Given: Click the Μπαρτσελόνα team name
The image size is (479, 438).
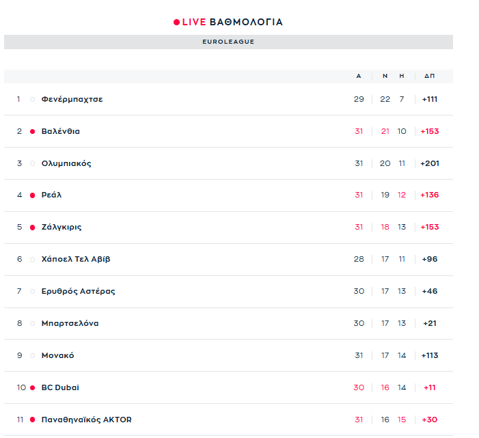Looking at the screenshot, I should pos(70,323).
